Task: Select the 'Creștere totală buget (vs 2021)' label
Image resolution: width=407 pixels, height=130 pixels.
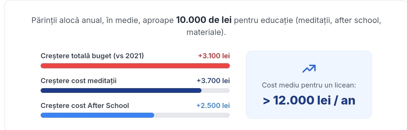Action: point(92,56)
